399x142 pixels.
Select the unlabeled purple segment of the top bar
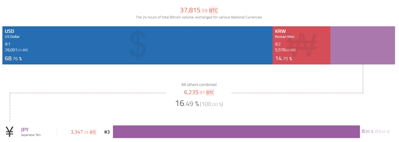coord(363,45)
